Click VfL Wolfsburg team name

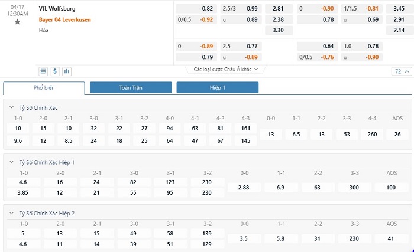(57, 9)
